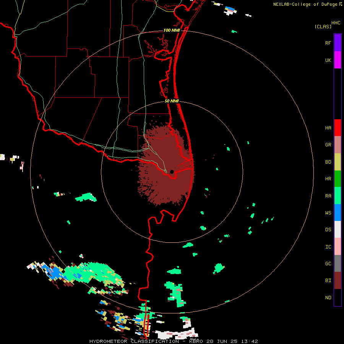The image size is (344, 344).
Task: Select the GR legend color block
Action: pos(338,144)
